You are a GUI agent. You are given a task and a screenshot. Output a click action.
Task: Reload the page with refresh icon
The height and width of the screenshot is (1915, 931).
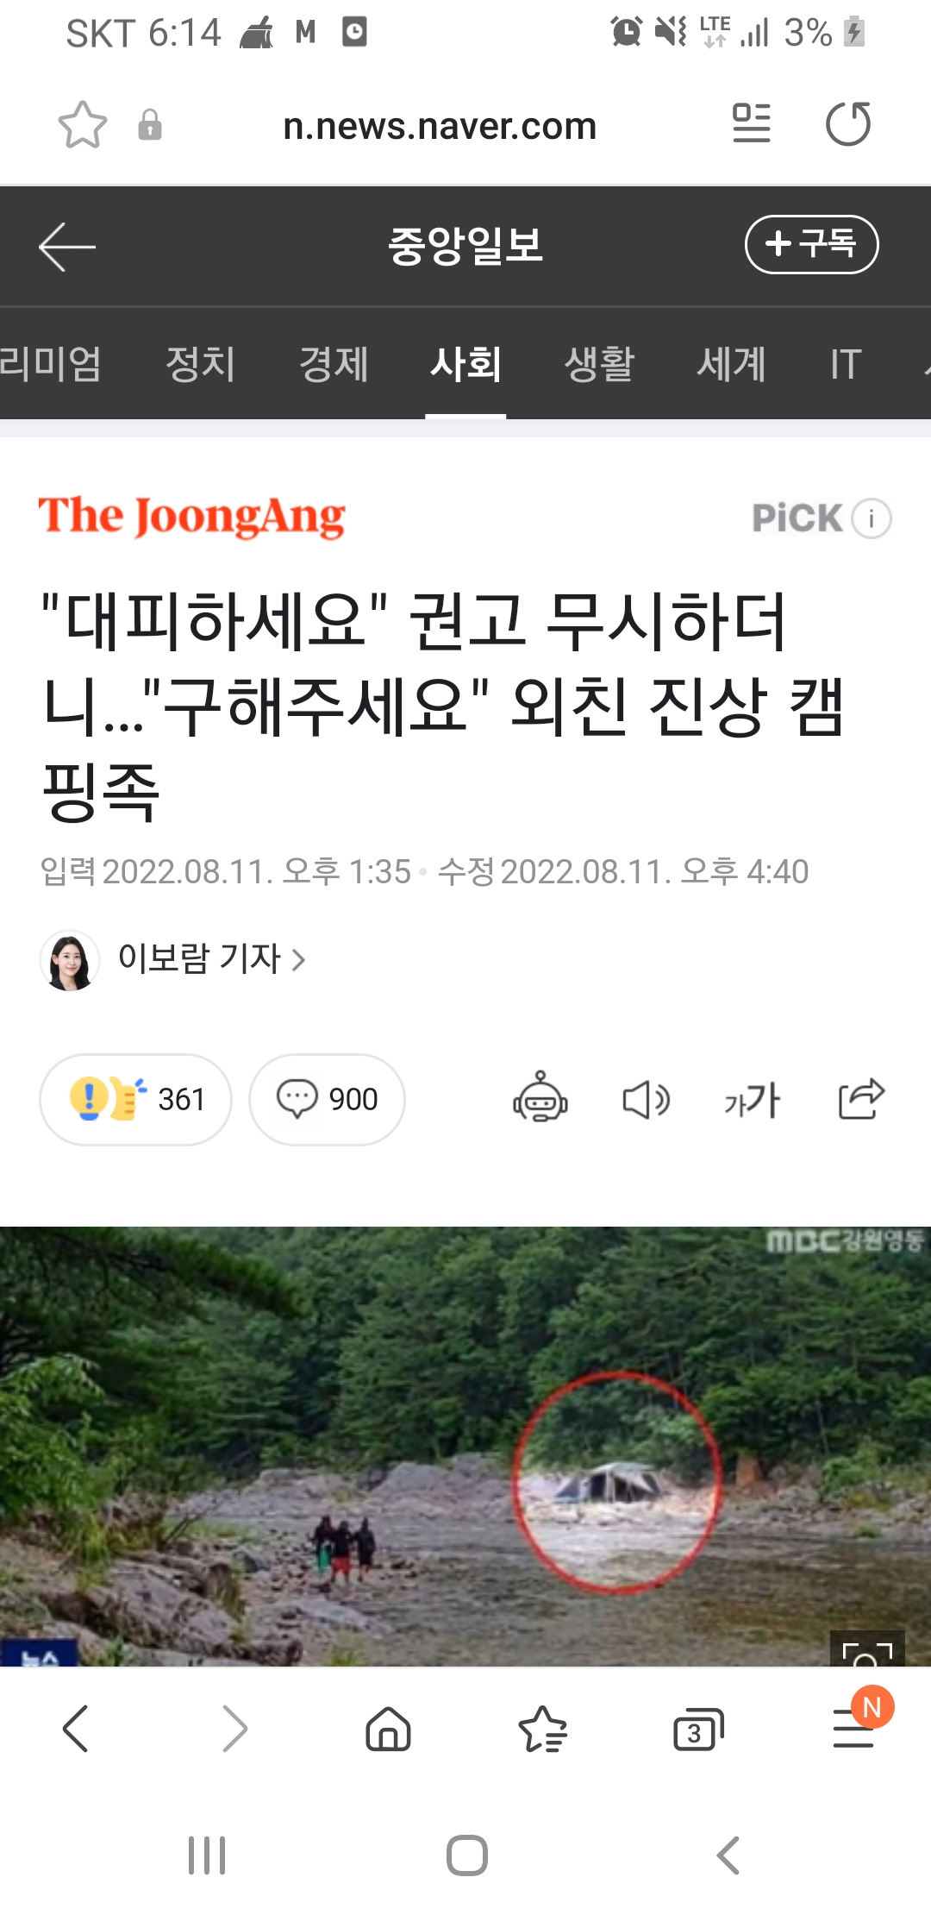pyautogui.click(x=848, y=124)
